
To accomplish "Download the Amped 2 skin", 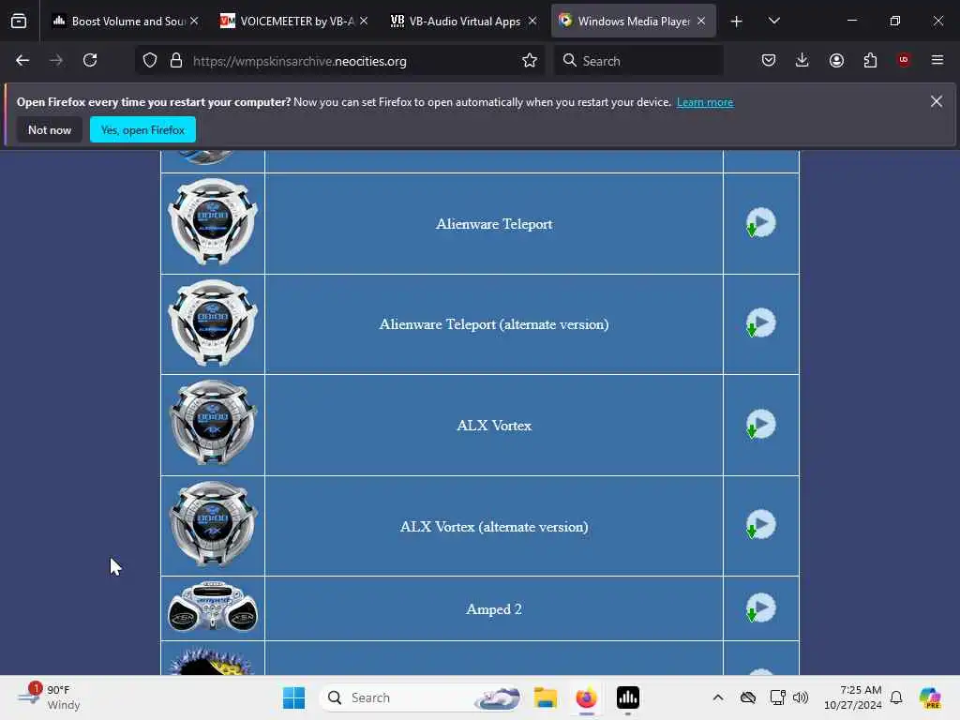I will coord(760,607).
